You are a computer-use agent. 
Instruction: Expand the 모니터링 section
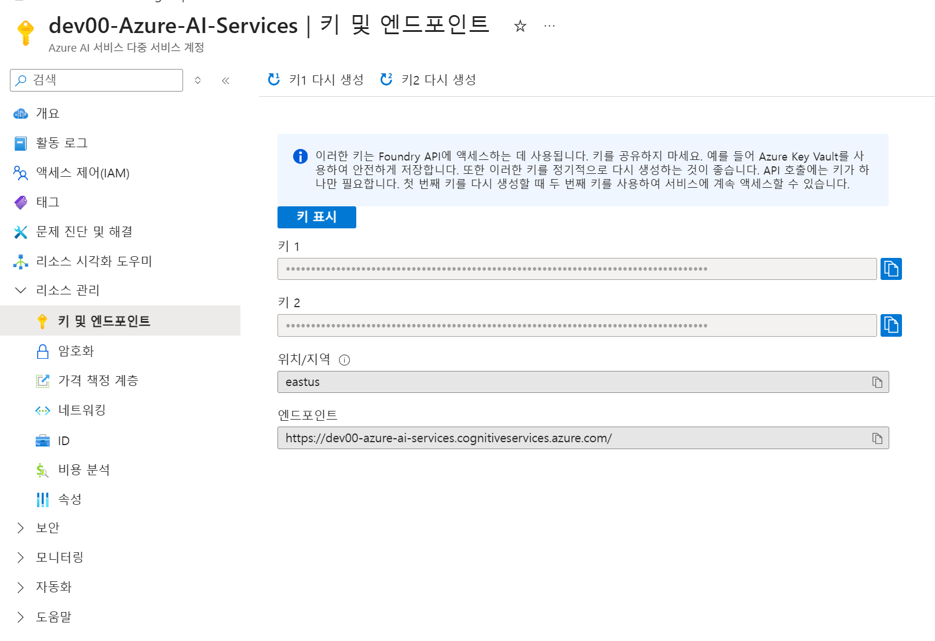pos(20,557)
